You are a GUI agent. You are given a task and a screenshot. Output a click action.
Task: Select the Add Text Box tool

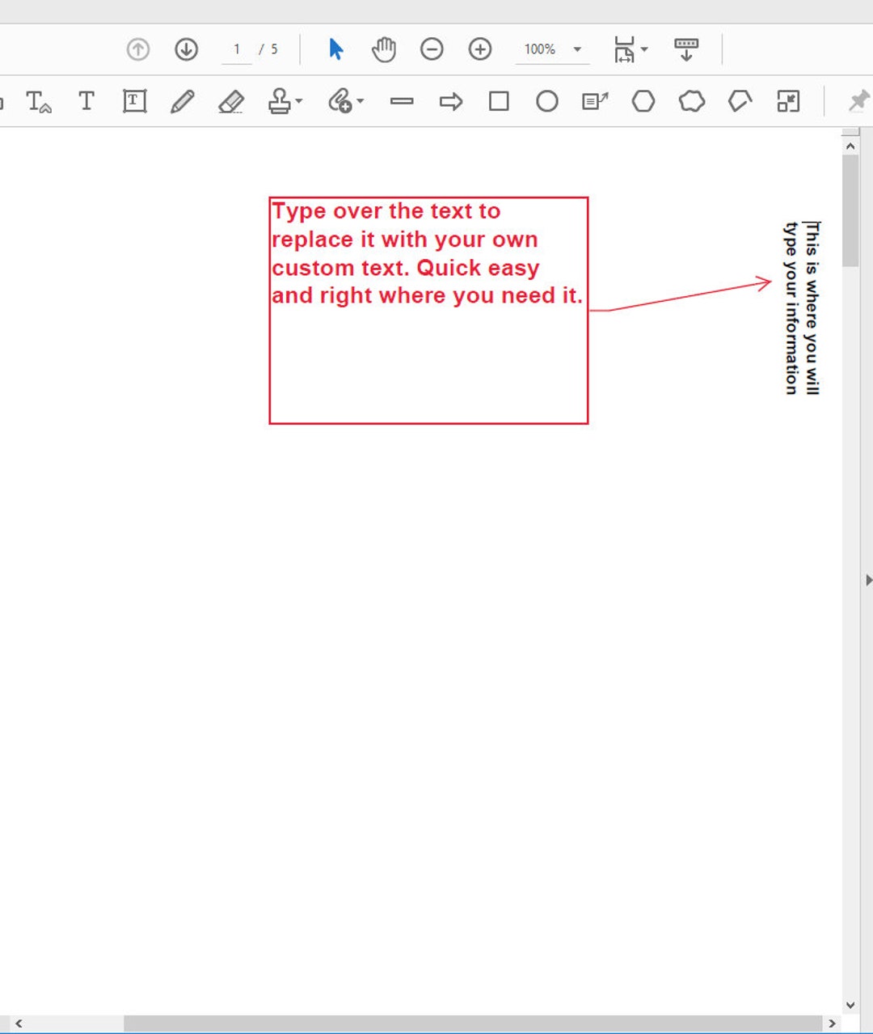pos(134,101)
